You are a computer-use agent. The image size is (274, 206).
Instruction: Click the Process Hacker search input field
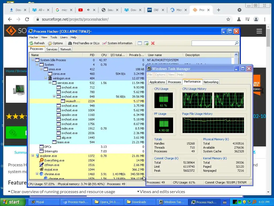213,43
